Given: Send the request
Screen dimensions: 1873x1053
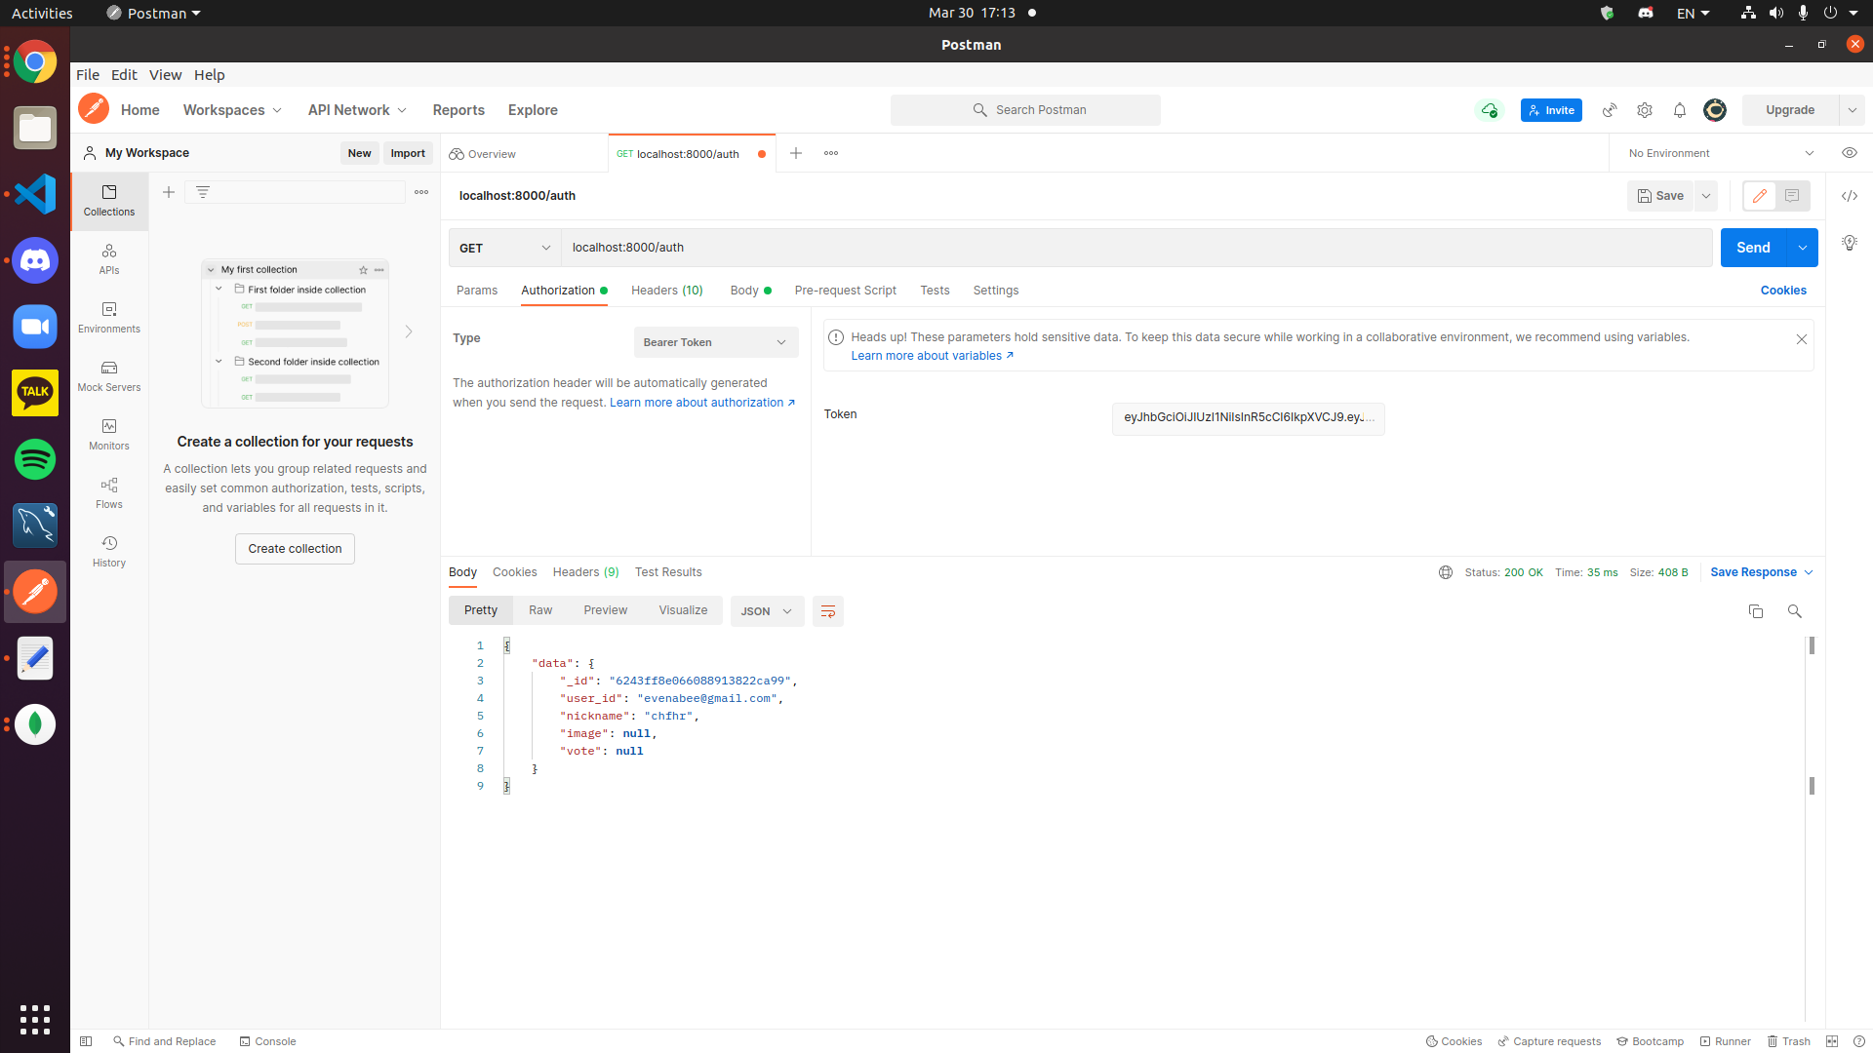Looking at the screenshot, I should pos(1753,248).
